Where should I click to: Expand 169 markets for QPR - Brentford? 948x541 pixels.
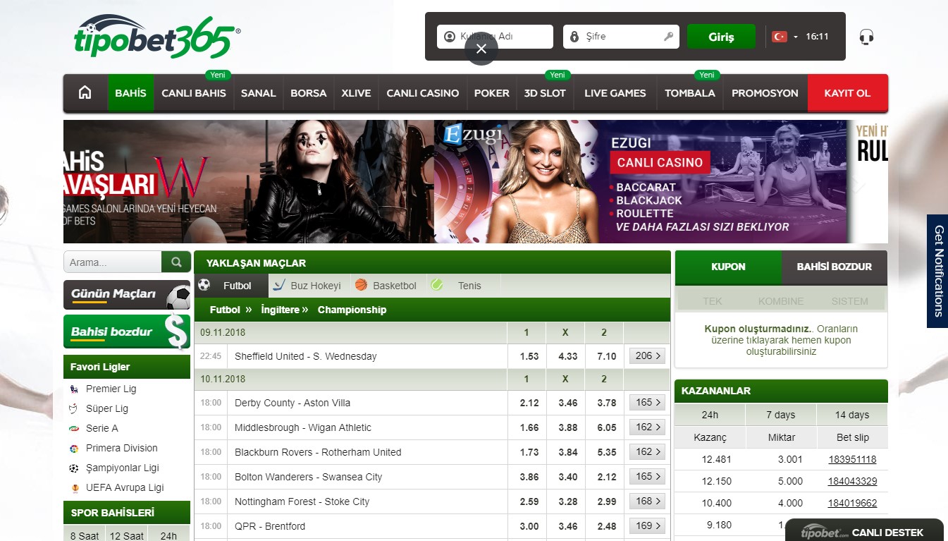click(647, 526)
